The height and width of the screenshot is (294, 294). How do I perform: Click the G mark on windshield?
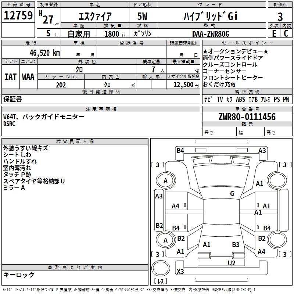click(x=232, y=194)
